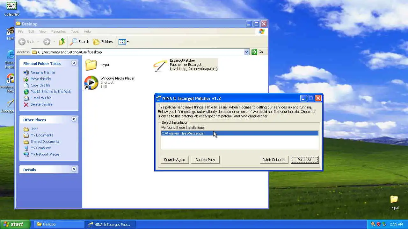Open the Views dropdown button
Viewport: 408px width, 229px height.
[x=123, y=42]
